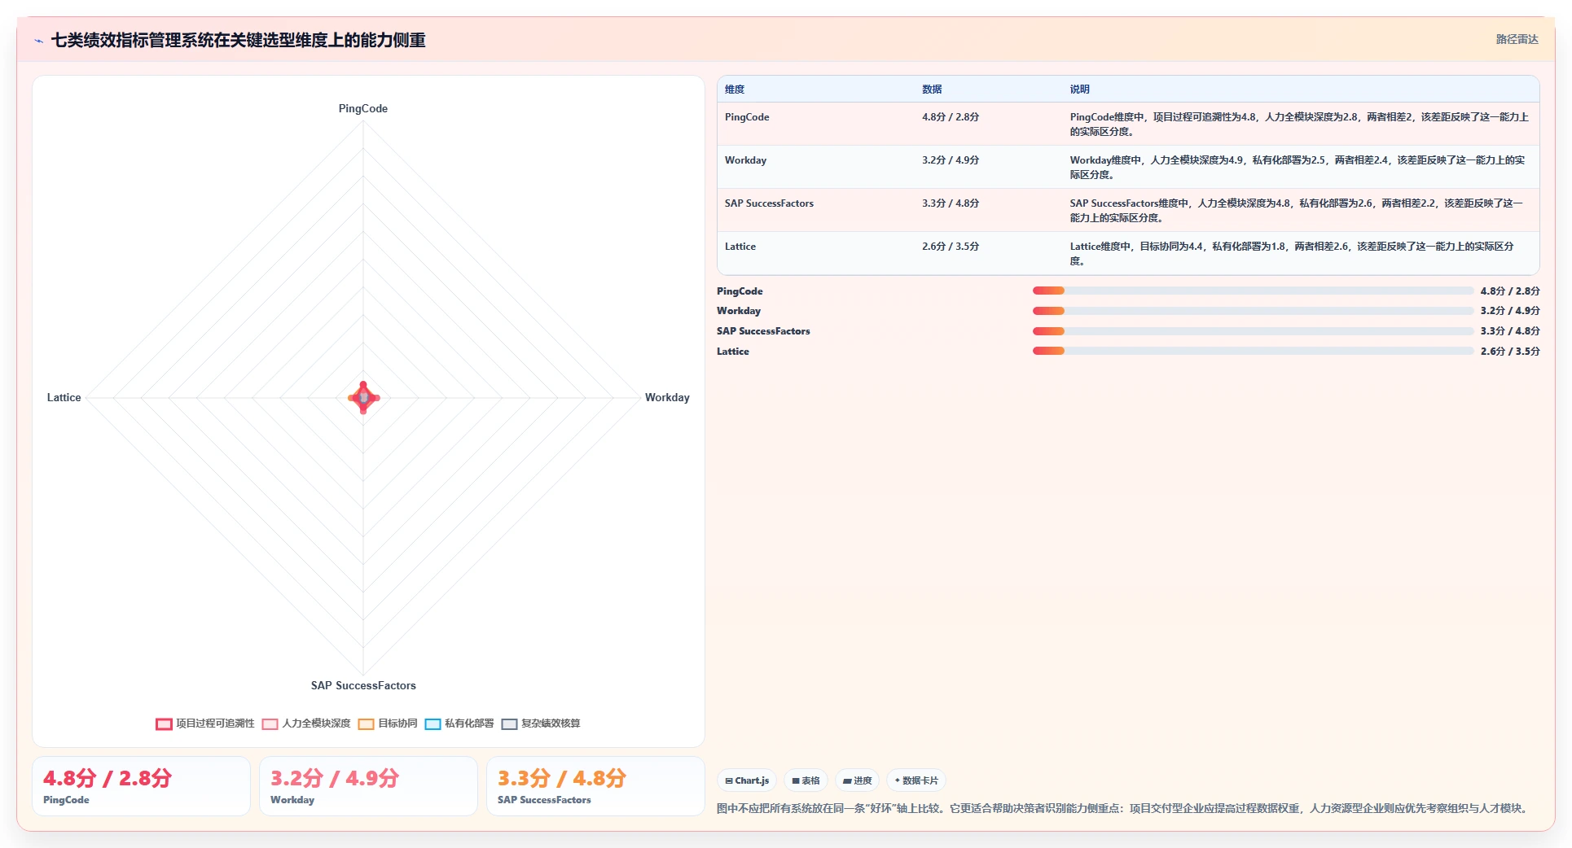Viewport: 1572px width, 848px height.
Task: Click the 3.3分 / 4.8分 value in the table
Action: click(951, 203)
